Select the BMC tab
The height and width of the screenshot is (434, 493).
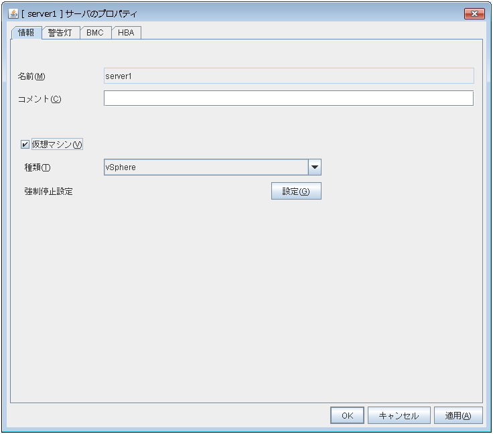click(95, 33)
